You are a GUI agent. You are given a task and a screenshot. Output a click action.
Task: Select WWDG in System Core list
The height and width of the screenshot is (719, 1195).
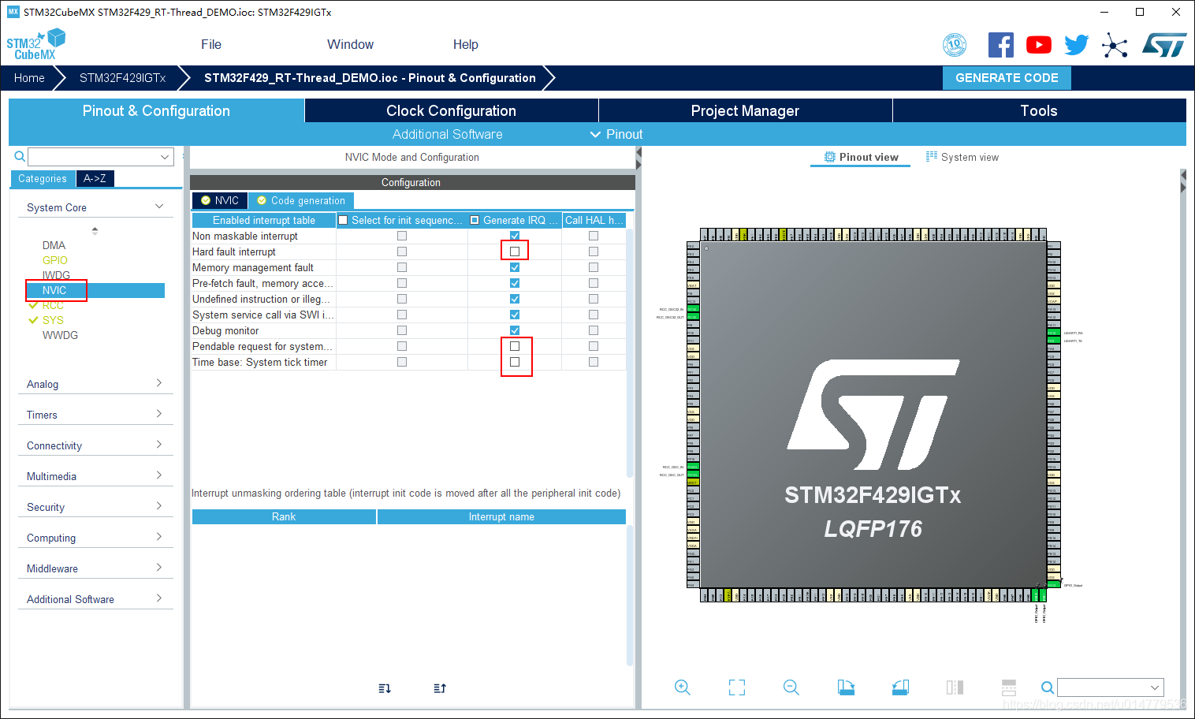point(60,335)
